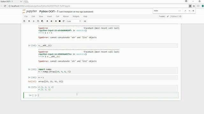Go to previous find result
Image resolution: width=204 pixels, height=114 pixels.
pyautogui.click(x=186, y=11)
